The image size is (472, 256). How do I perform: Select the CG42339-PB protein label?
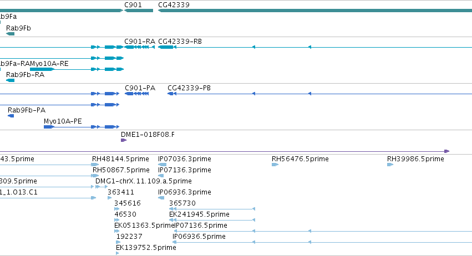(x=189, y=88)
